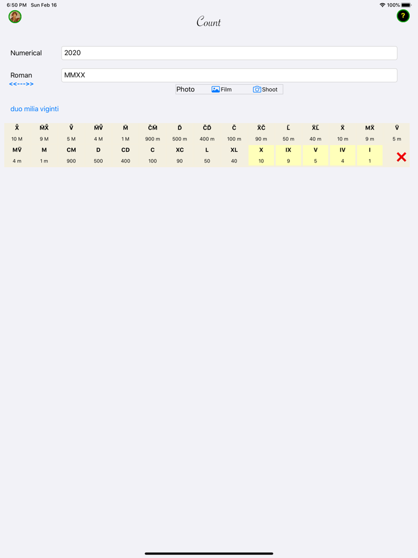Tap the battery status icon
Viewport: 418px width, 558px height.
click(406, 5)
